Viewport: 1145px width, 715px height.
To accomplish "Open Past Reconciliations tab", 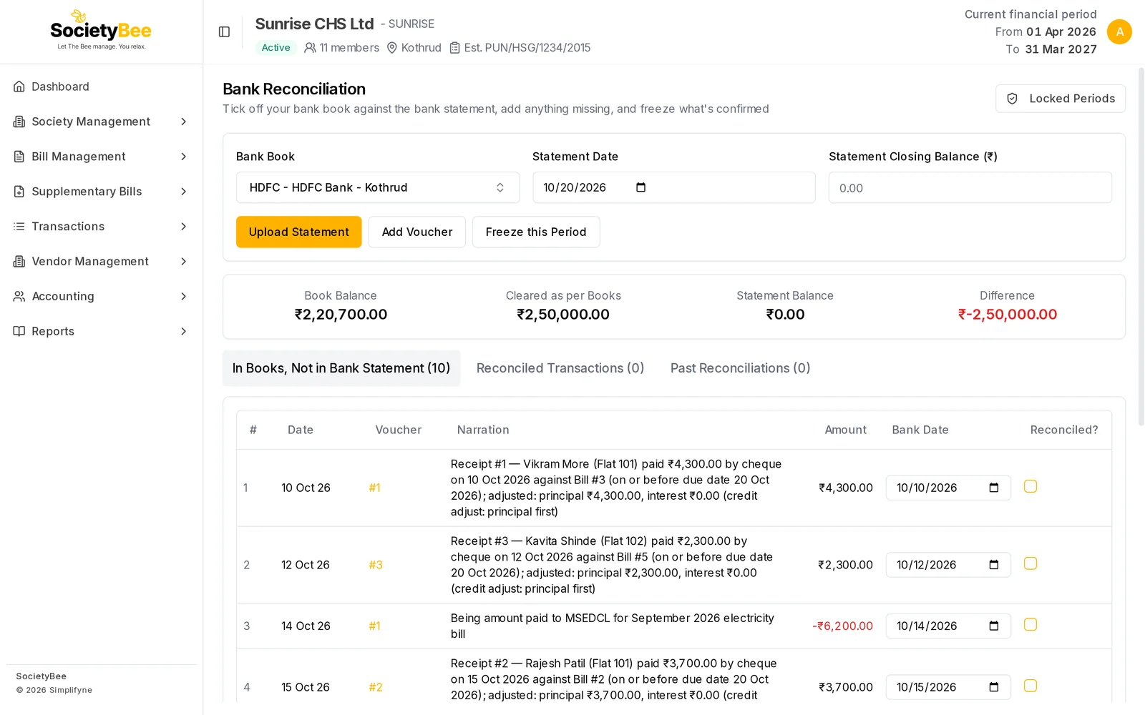I will tap(740, 368).
